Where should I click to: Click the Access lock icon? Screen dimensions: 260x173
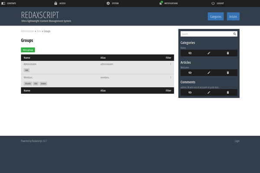pyautogui.click(x=56, y=3)
